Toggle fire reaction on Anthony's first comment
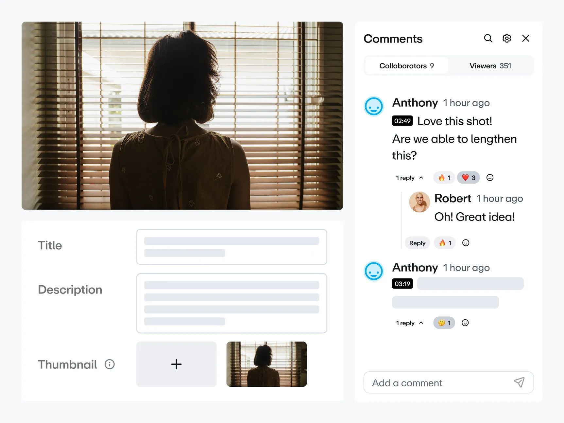The width and height of the screenshot is (564, 423). click(x=444, y=178)
